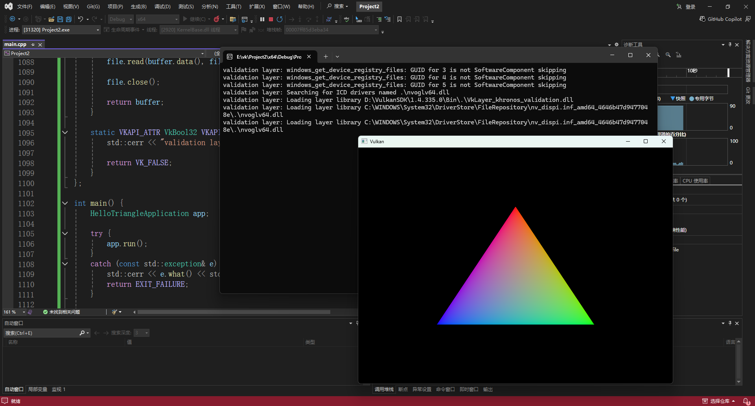Click the editor horizontal scrollbar
The image size is (755, 406).
pyautogui.click(x=234, y=312)
